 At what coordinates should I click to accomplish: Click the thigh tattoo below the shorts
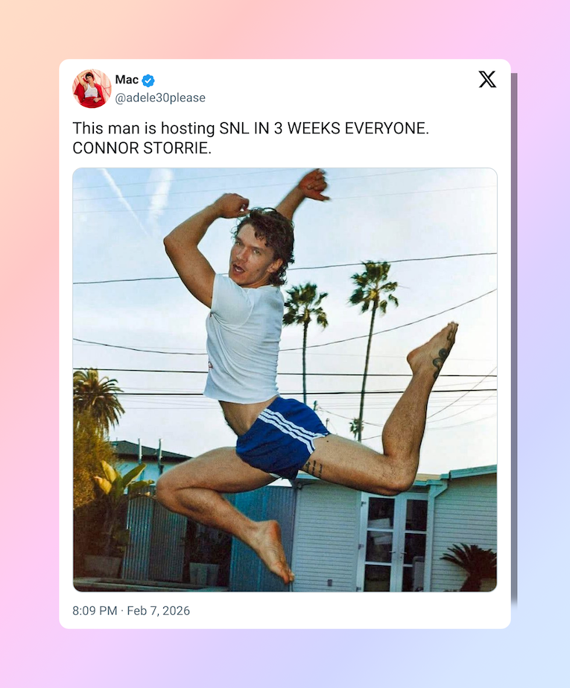tap(315, 468)
